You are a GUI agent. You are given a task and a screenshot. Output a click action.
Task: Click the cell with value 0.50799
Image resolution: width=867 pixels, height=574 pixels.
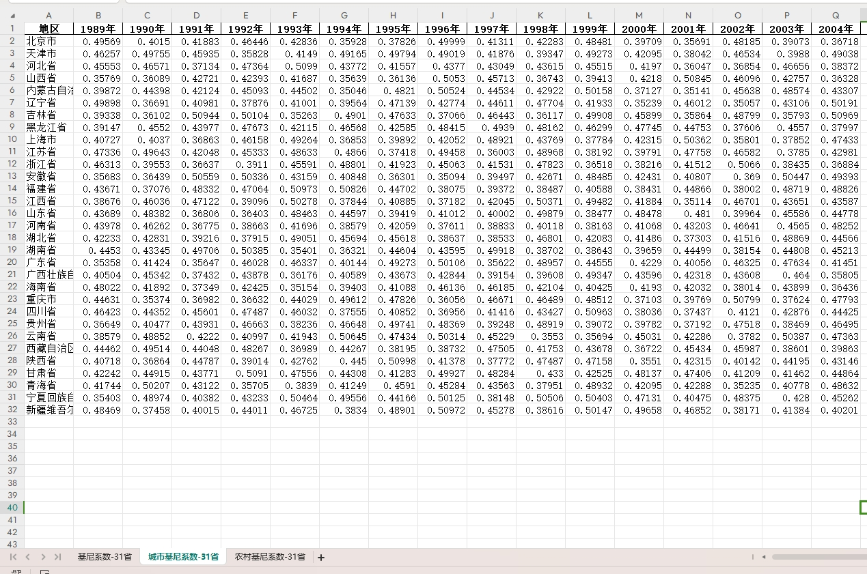pos(738,299)
